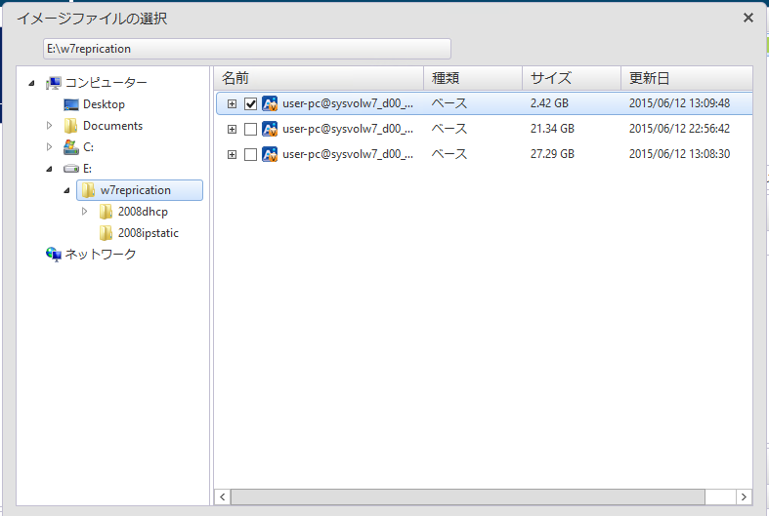769x516 pixels.
Task: Sort the list by the 更新日 column header
Action: point(684,78)
